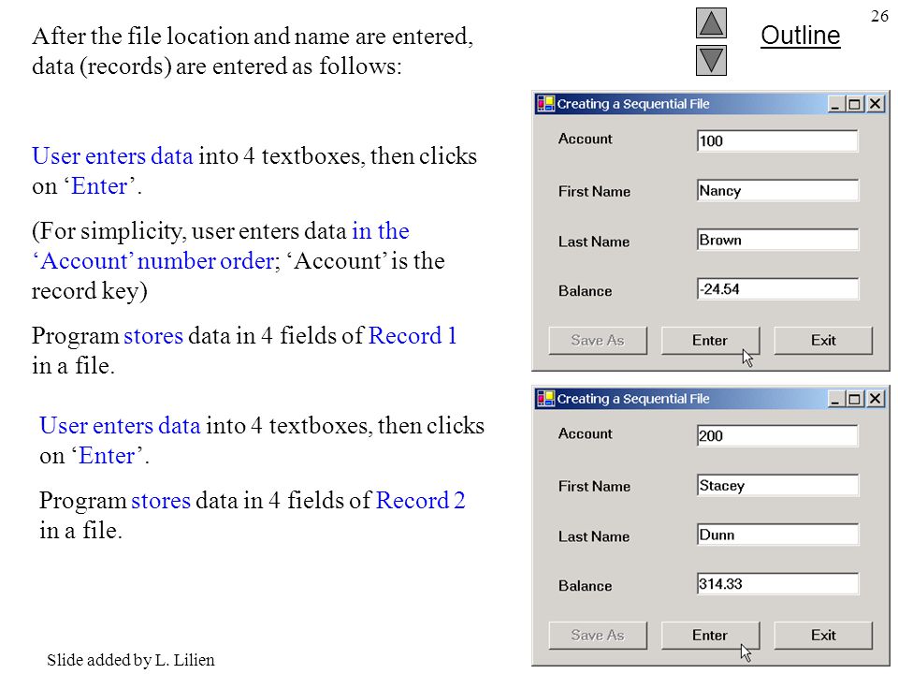The height and width of the screenshot is (674, 898).
Task: Click the 'Record 1' blue text
Action: 413,336
